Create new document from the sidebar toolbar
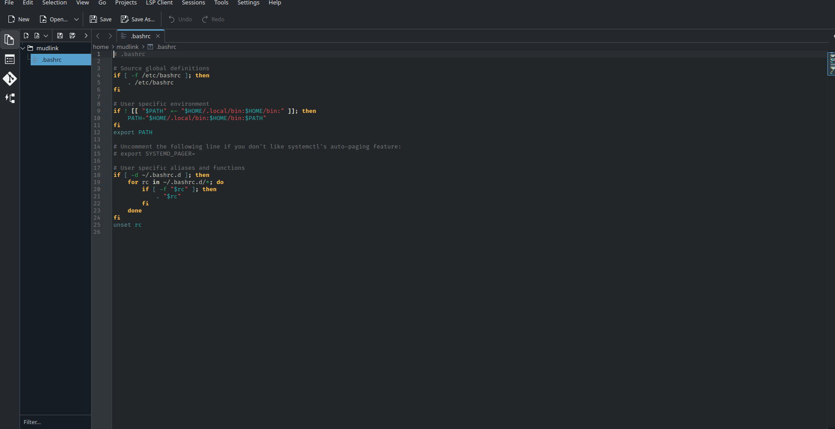The height and width of the screenshot is (429, 835). click(x=26, y=36)
